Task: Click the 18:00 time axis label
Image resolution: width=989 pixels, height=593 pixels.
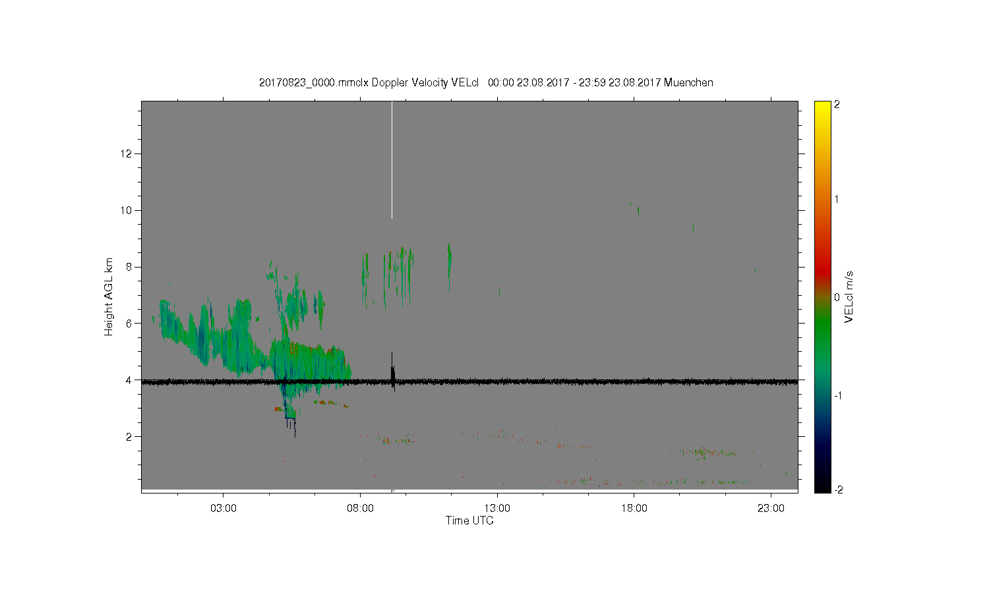Action: click(634, 508)
